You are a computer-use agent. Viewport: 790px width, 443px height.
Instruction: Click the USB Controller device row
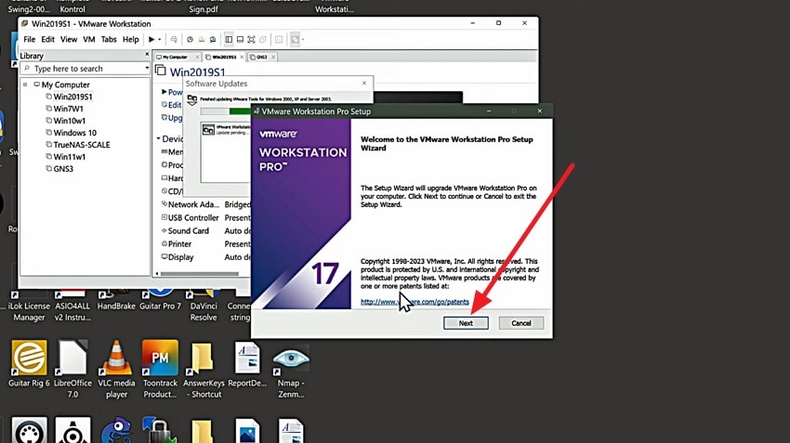pyautogui.click(x=205, y=217)
